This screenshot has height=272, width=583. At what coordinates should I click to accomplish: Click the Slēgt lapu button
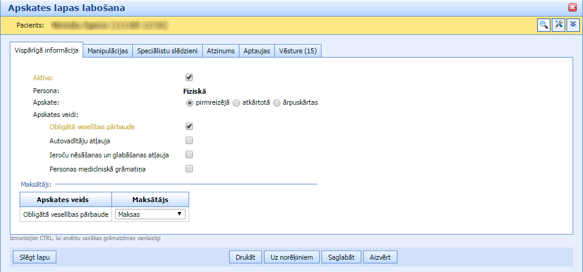pyautogui.click(x=34, y=257)
